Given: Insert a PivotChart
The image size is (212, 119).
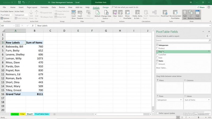Looking at the screenshot, I should pyautogui.click(x=165, y=15).
